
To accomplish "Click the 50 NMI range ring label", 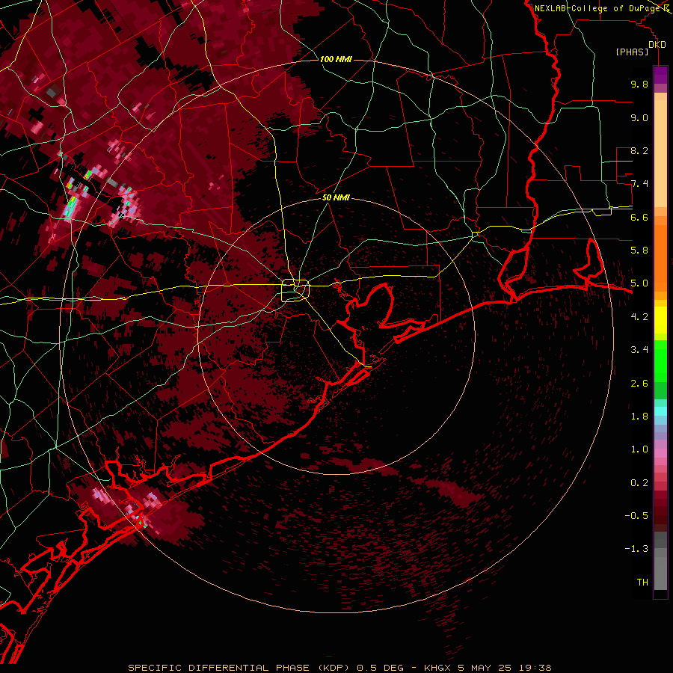I will 336,197.
